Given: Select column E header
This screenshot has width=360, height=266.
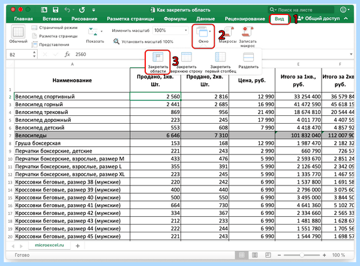Looking at the screenshot, I should coord(298,64).
